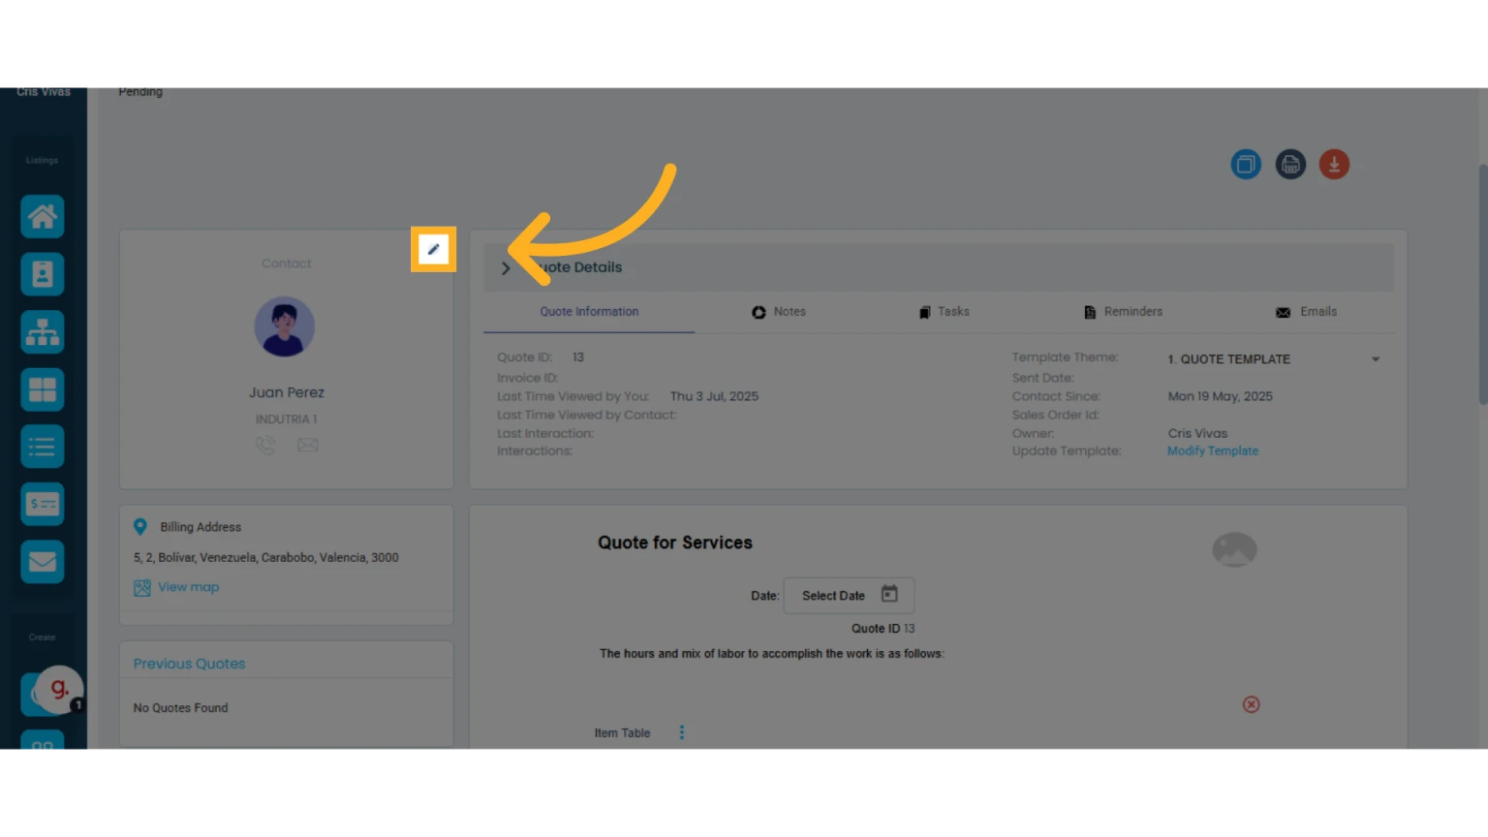Screen dimensions: 1488x837
Task: Switch to the Notes tab
Action: (779, 312)
